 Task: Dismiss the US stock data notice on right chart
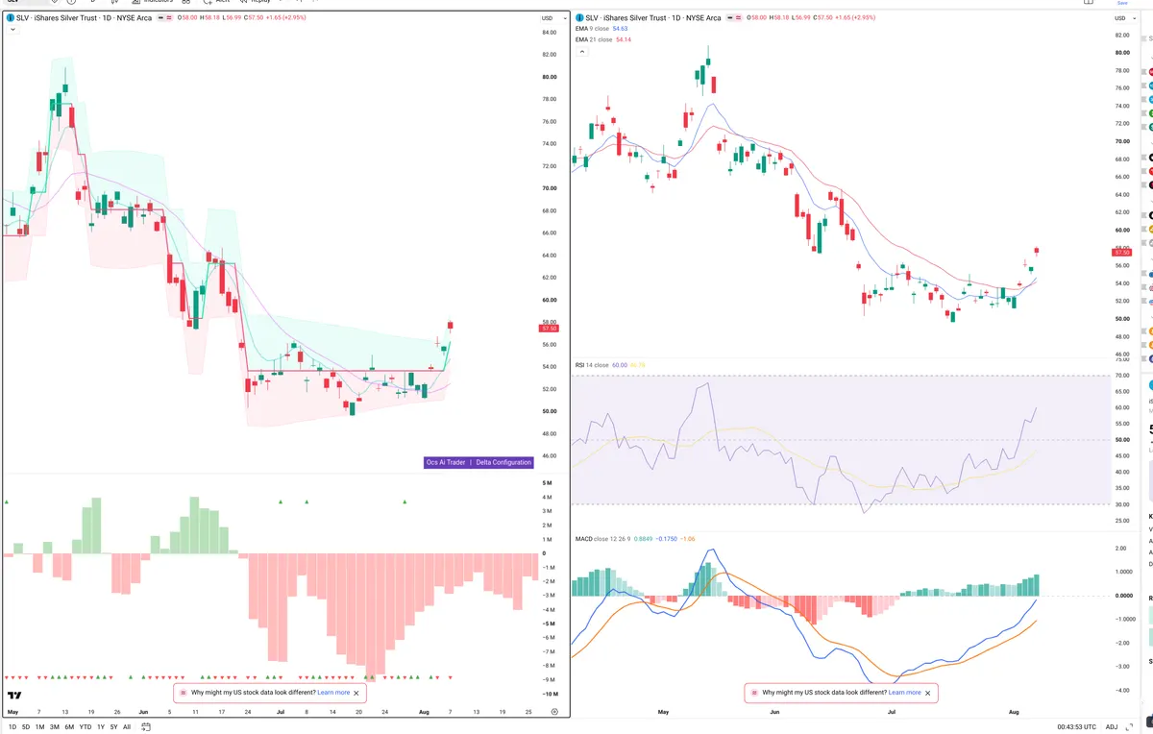[928, 693]
